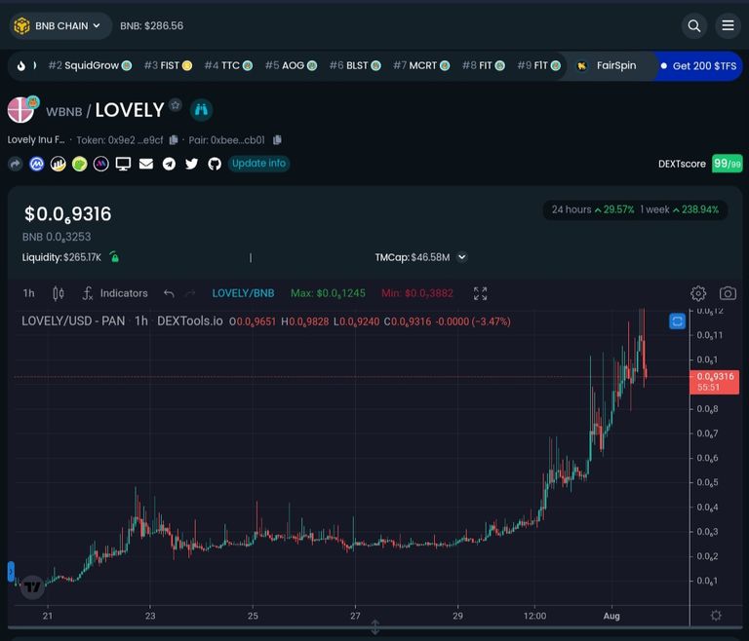Click the 24 hours 29.57% change
This screenshot has width=749, height=641.
[x=593, y=209]
